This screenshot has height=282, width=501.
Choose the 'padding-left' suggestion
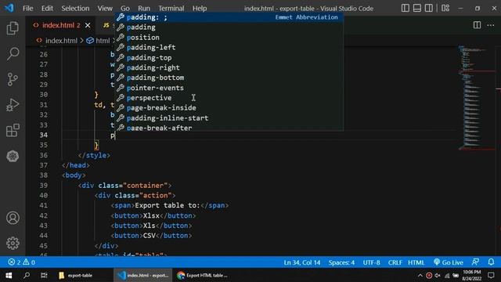coord(229,47)
